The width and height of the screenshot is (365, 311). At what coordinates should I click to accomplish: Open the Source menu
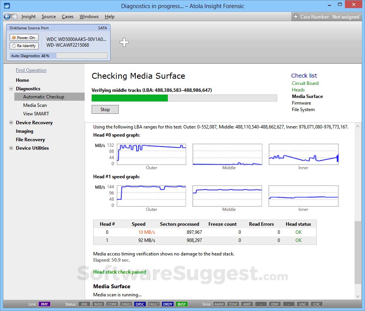pos(48,17)
